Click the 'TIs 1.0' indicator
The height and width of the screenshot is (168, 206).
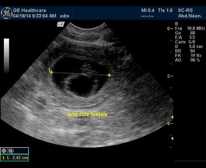165,10
